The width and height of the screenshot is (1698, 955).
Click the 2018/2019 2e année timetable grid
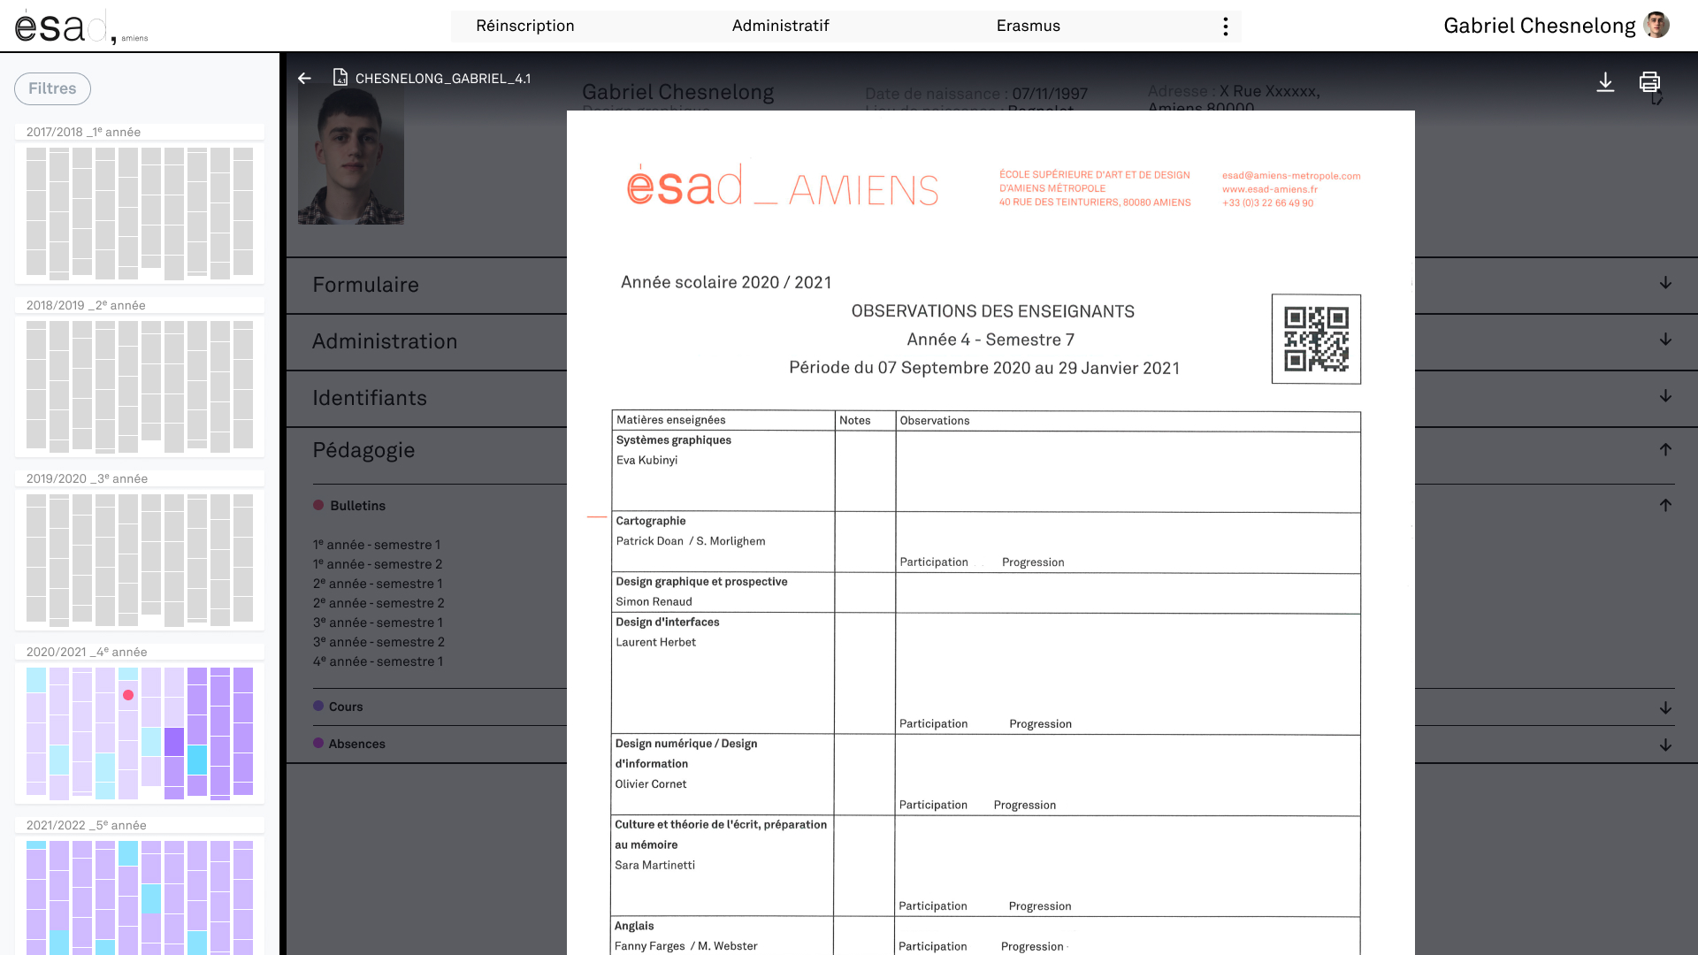pyautogui.click(x=140, y=386)
